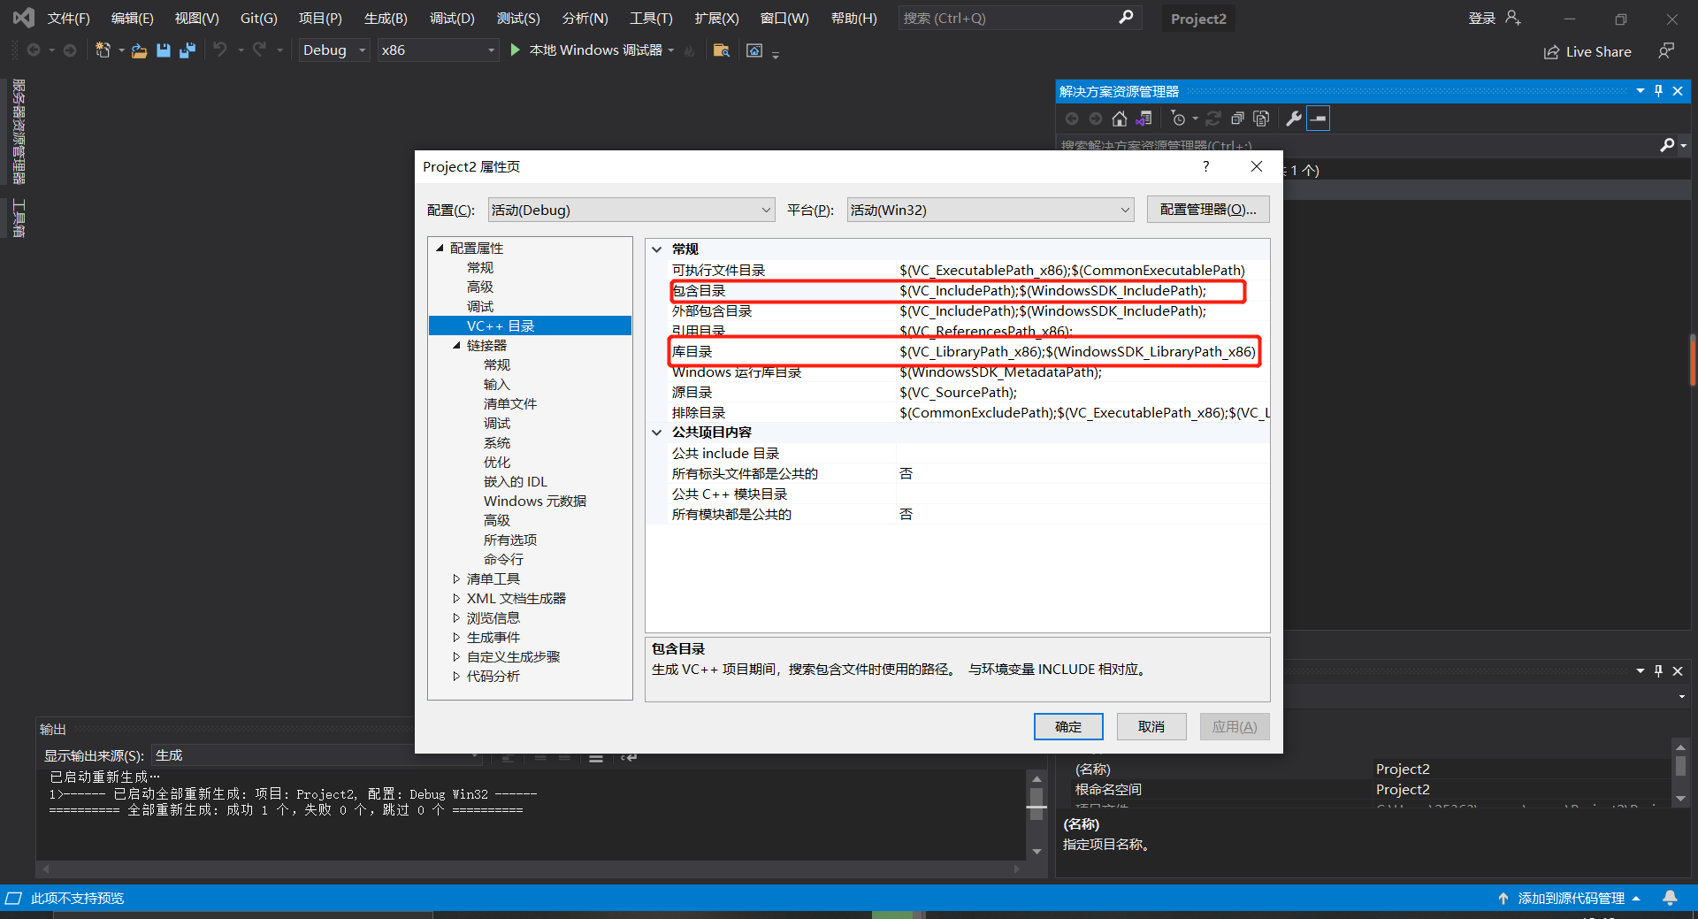Switch views icon in Solution Explorer
Image resolution: width=1698 pixels, height=919 pixels.
(x=1144, y=119)
